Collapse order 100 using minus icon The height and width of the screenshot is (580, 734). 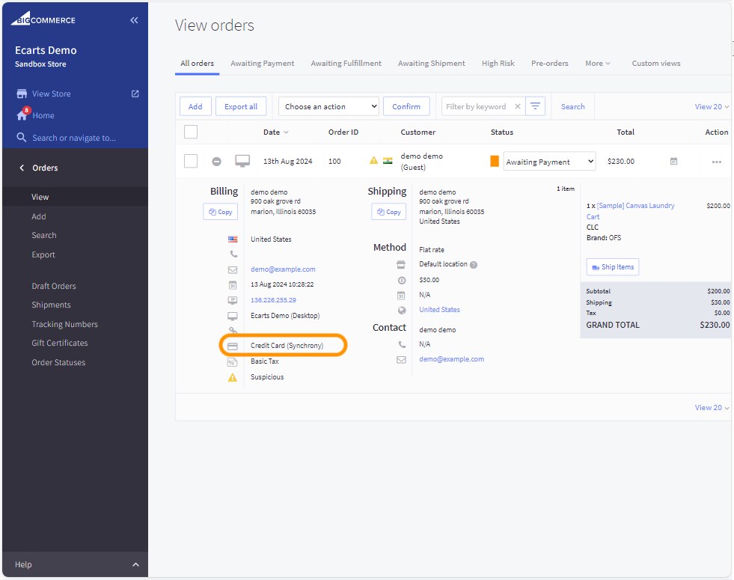pyautogui.click(x=216, y=162)
